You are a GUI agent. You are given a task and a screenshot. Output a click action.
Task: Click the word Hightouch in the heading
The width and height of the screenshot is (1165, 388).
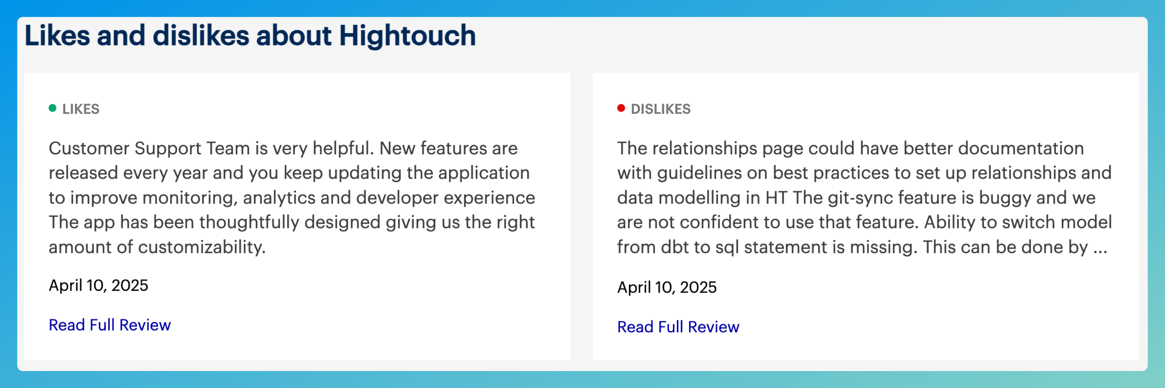tap(407, 36)
